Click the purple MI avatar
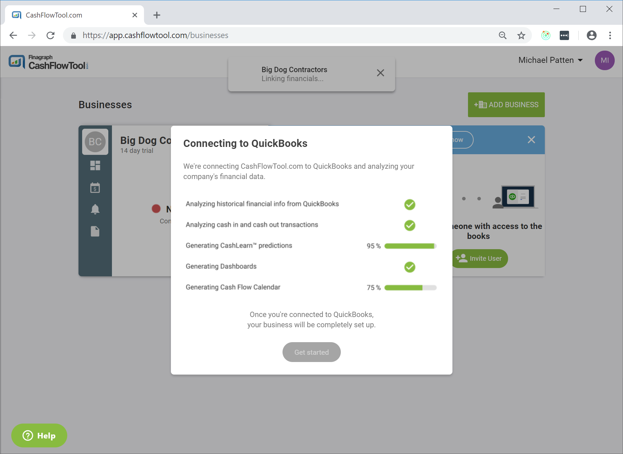 point(605,60)
